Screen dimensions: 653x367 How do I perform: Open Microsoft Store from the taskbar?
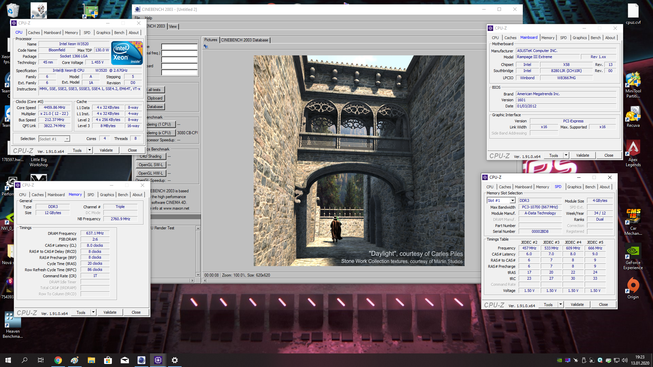click(108, 360)
